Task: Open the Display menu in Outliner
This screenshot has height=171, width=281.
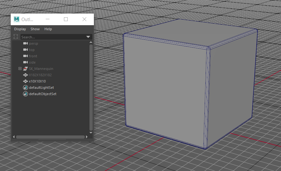Action: tap(20, 29)
